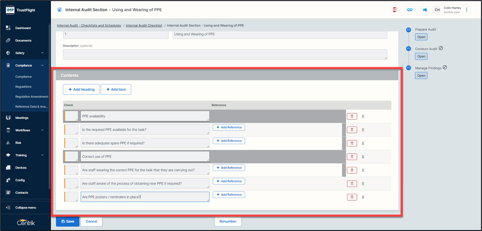Screen dimensions: 482x231
Task: Open the announcements megaphone icon
Action: pos(425,10)
